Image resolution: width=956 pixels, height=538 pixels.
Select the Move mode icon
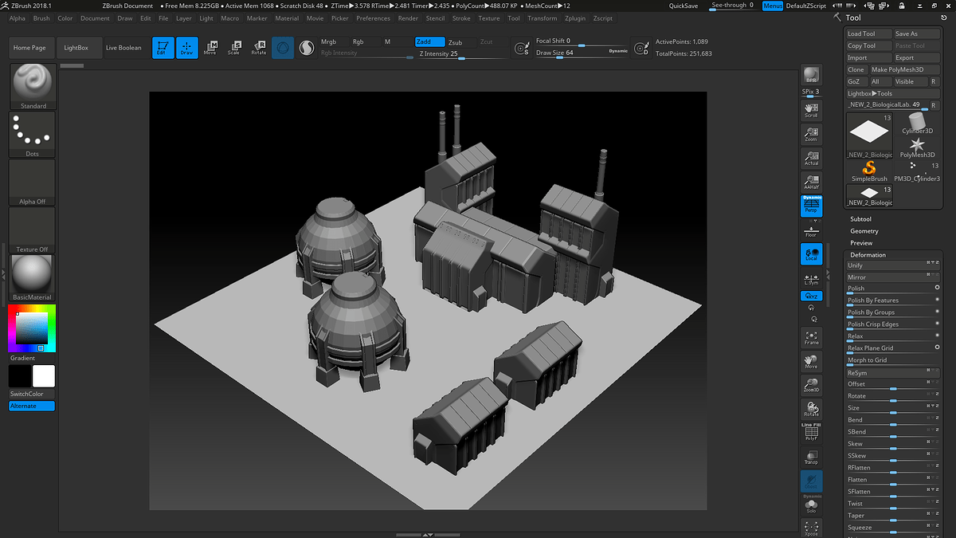tap(210, 47)
